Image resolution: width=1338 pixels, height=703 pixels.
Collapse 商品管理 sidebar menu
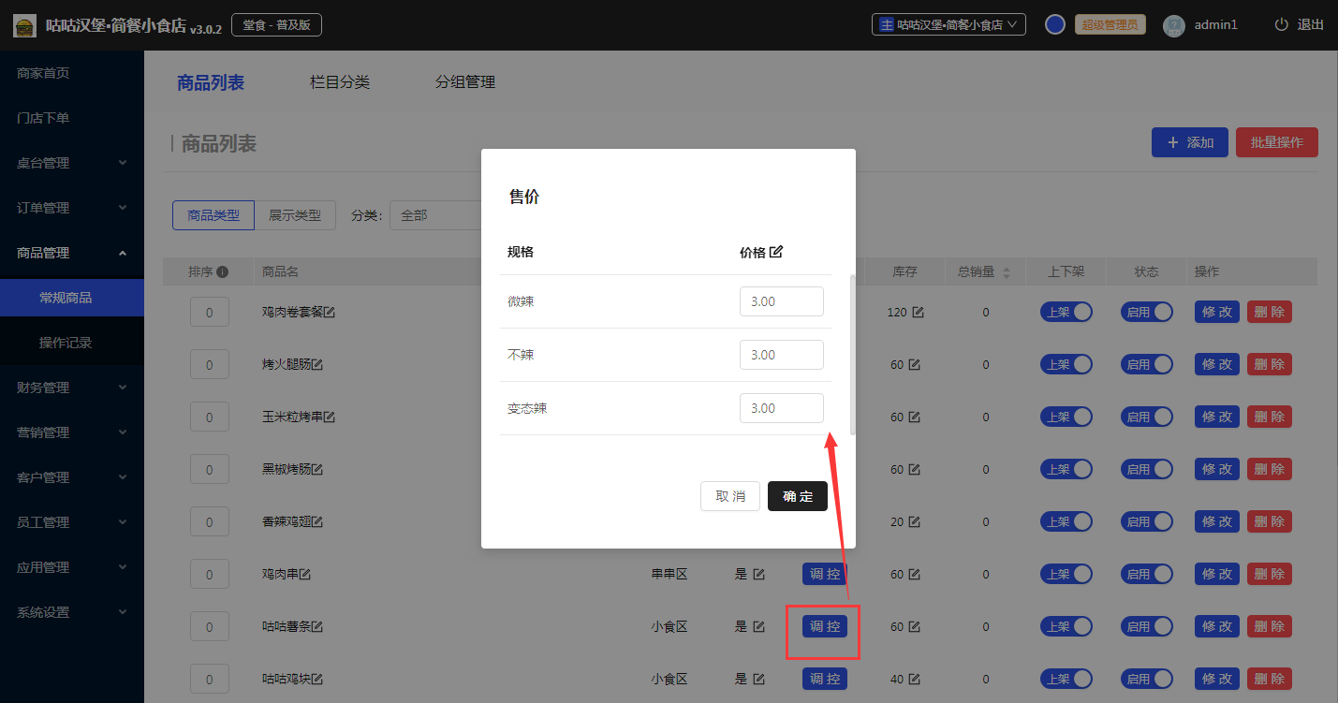click(x=72, y=253)
